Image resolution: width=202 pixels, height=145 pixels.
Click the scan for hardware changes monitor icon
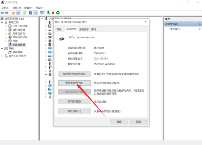(x=42, y=13)
